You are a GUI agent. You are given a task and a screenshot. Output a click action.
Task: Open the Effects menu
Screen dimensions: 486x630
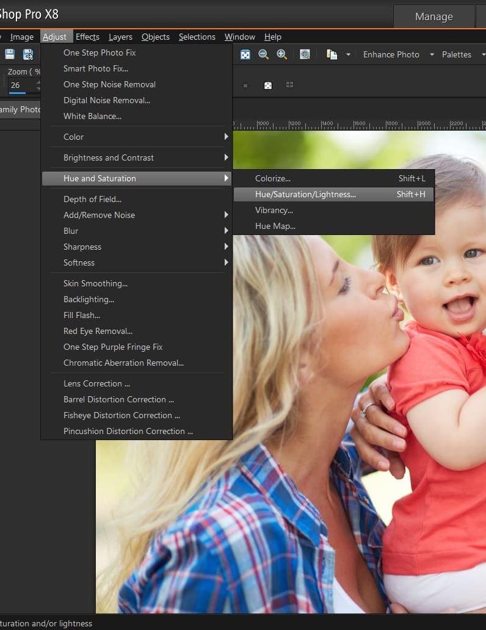tap(87, 37)
